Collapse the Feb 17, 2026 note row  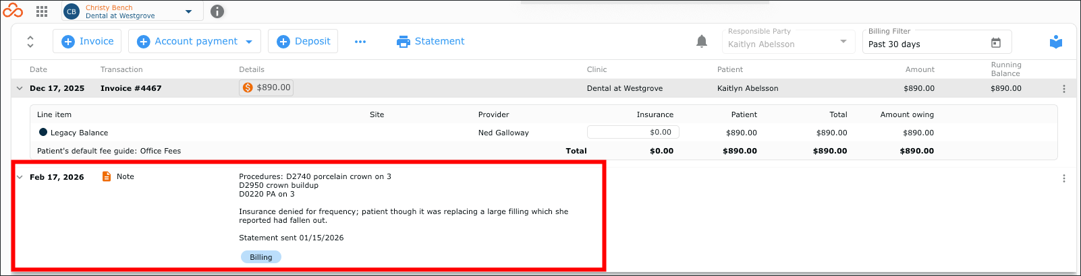tap(20, 177)
